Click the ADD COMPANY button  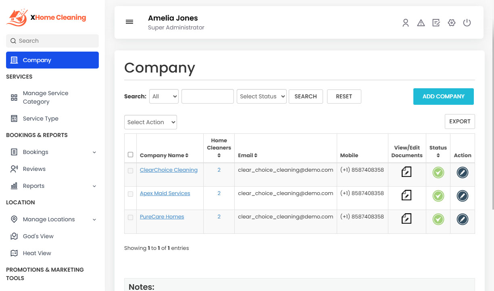pyautogui.click(x=443, y=96)
